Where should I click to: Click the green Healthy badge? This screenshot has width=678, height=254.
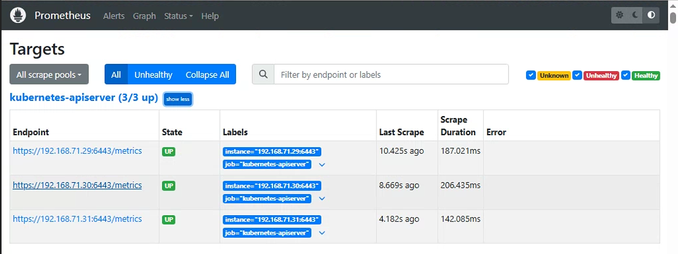click(646, 75)
